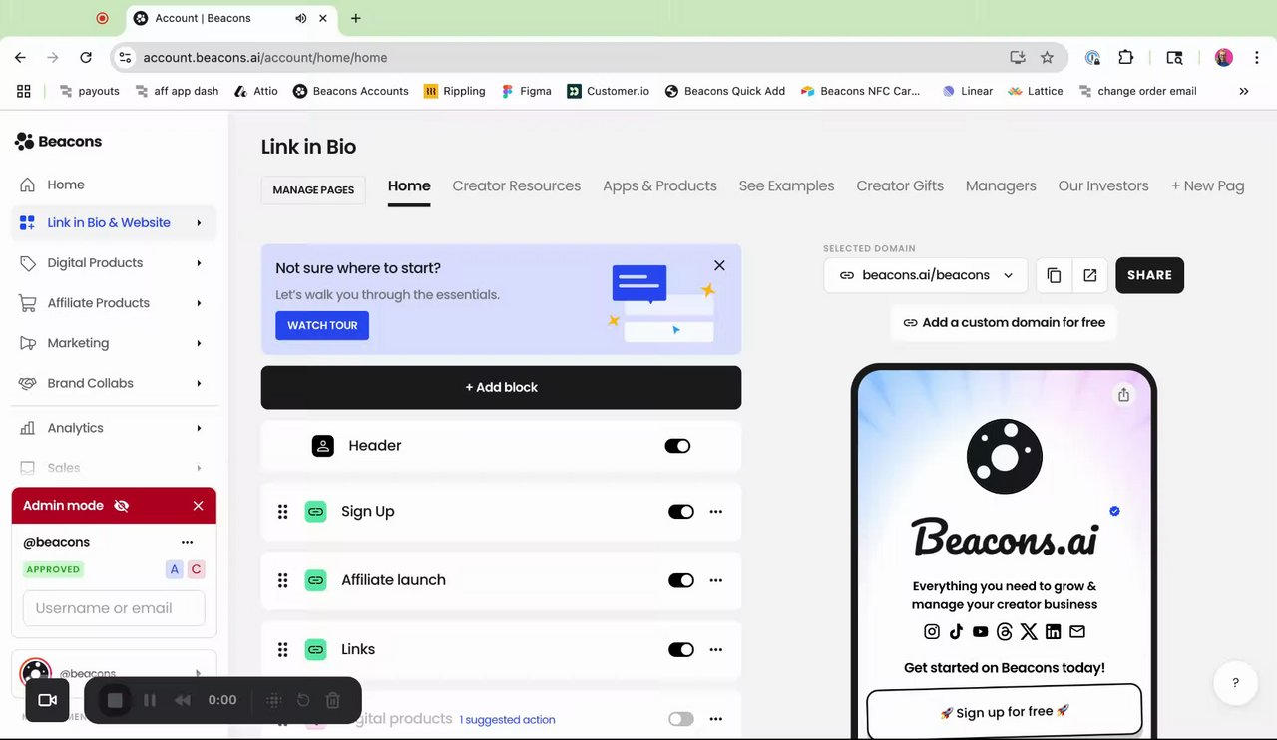Open a new browser tab
1277x740 pixels.
coord(356,18)
